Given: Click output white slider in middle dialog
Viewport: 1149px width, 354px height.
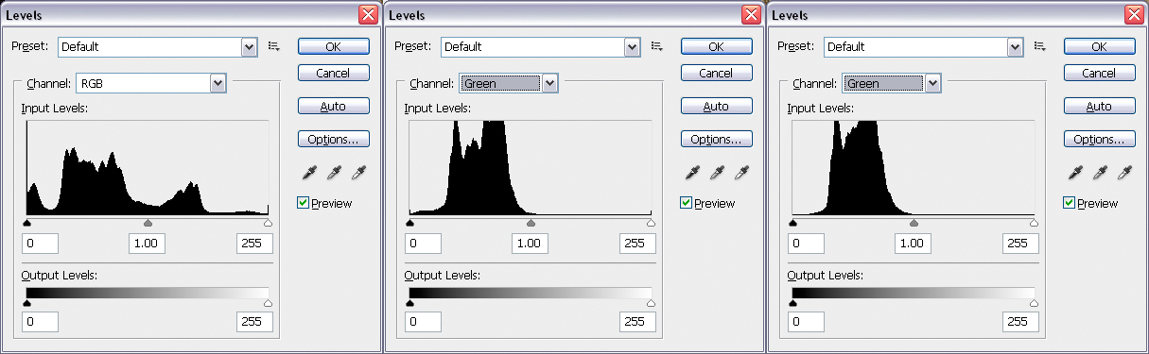Looking at the screenshot, I should pos(651,303).
